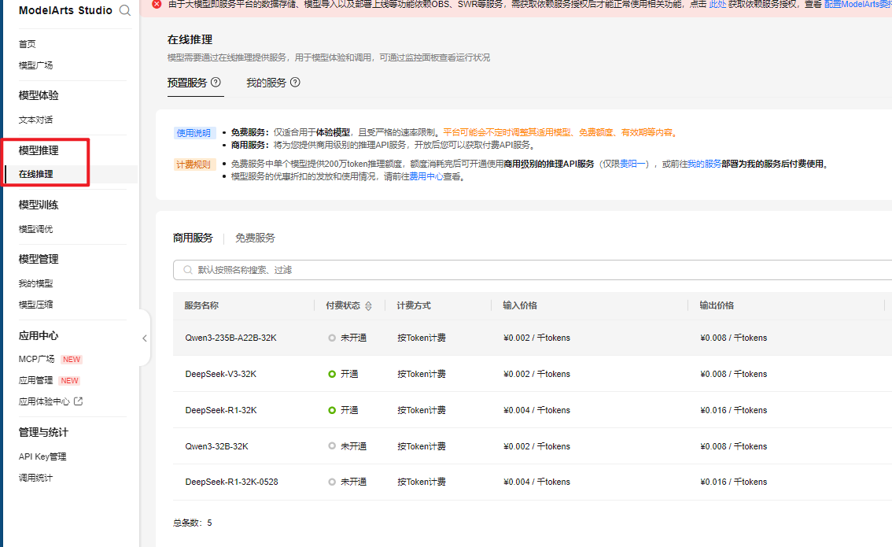
Task: Click the service name search input field
Action: (533, 270)
